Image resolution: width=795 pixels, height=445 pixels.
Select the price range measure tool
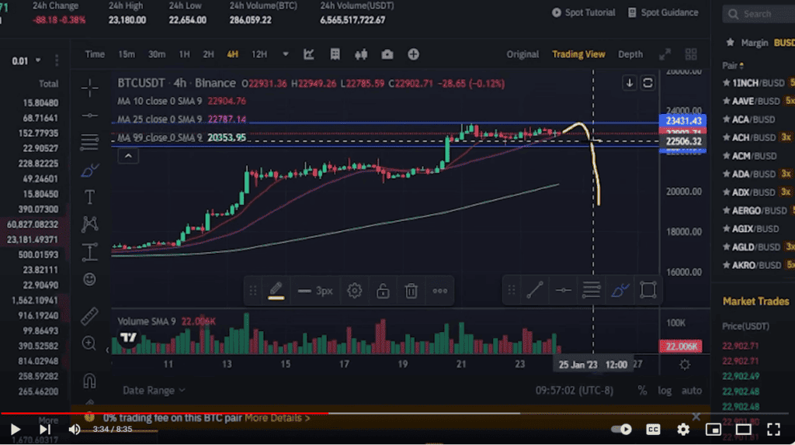point(90,252)
